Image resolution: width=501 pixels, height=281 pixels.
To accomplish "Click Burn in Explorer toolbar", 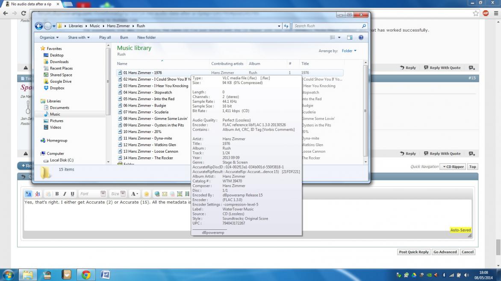I will (124, 38).
